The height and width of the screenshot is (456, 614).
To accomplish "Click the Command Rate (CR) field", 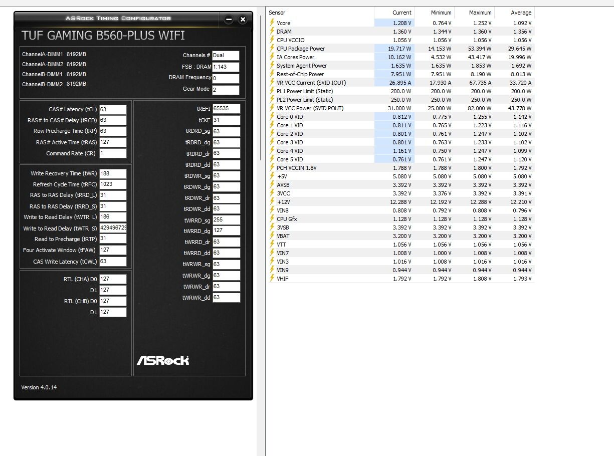I will click(113, 153).
